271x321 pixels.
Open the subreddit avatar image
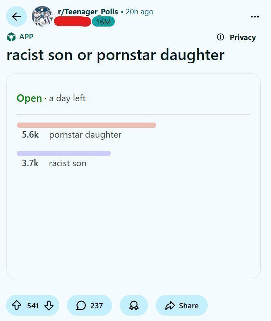(x=43, y=16)
